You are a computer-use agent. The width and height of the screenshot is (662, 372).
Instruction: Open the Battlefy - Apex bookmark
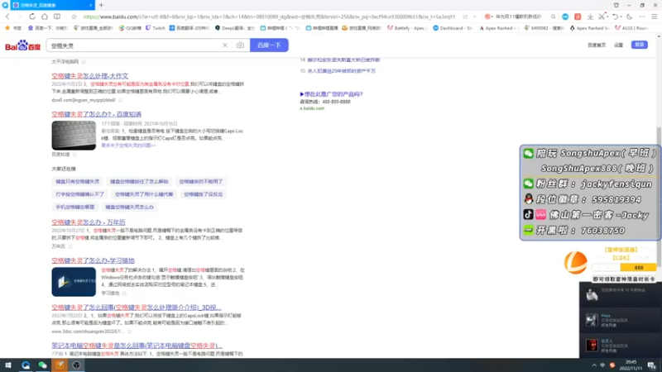406,28
